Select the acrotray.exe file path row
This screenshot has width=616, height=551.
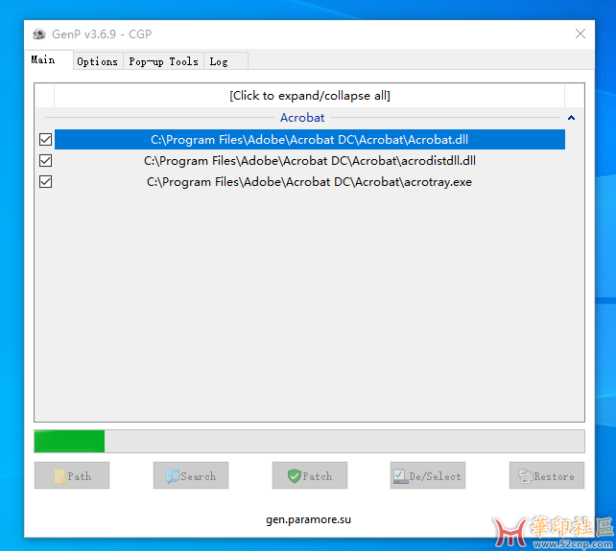[x=310, y=182]
